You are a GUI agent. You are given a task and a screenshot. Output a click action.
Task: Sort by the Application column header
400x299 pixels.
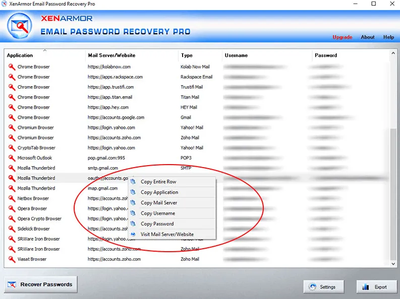point(20,55)
